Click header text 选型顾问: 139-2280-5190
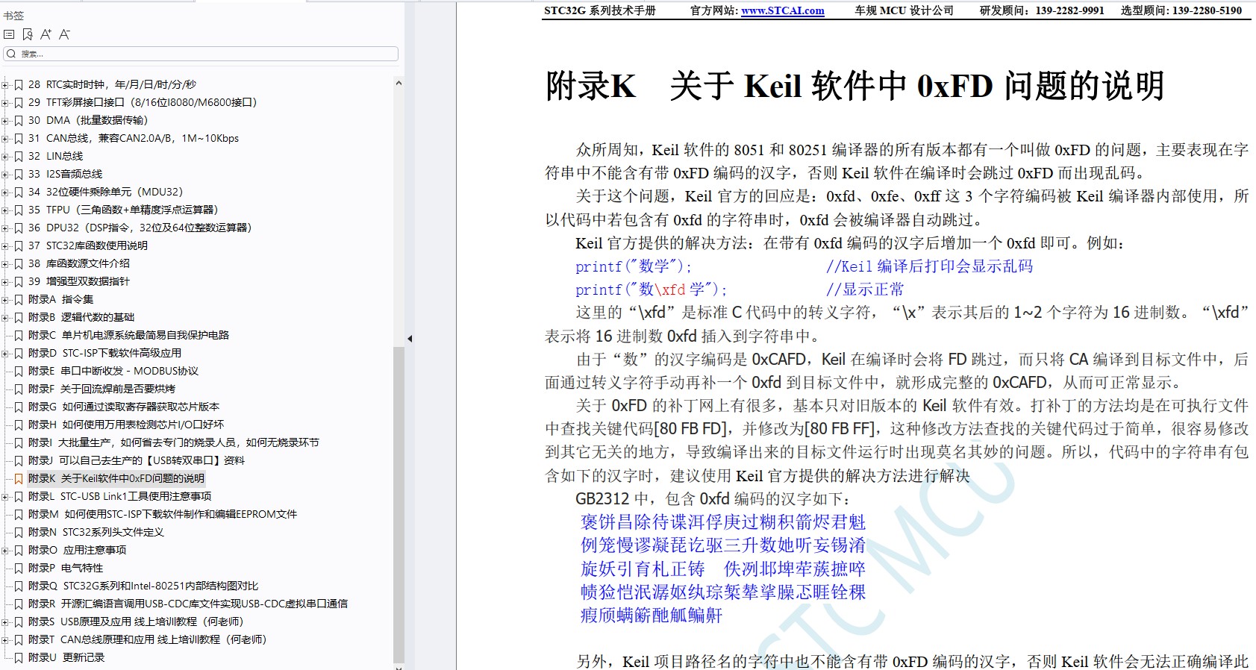The width and height of the screenshot is (1256, 670). tap(1181, 10)
